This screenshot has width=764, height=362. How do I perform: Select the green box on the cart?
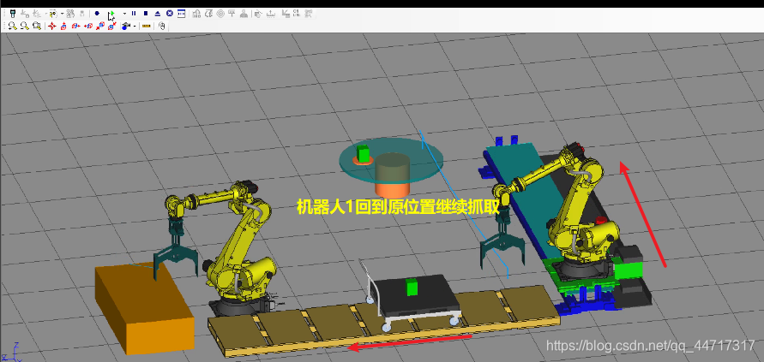(412, 288)
